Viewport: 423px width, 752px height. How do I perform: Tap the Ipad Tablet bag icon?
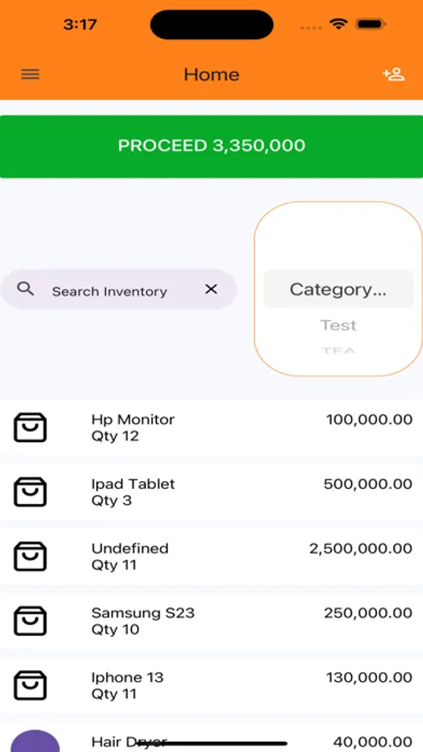point(30,491)
